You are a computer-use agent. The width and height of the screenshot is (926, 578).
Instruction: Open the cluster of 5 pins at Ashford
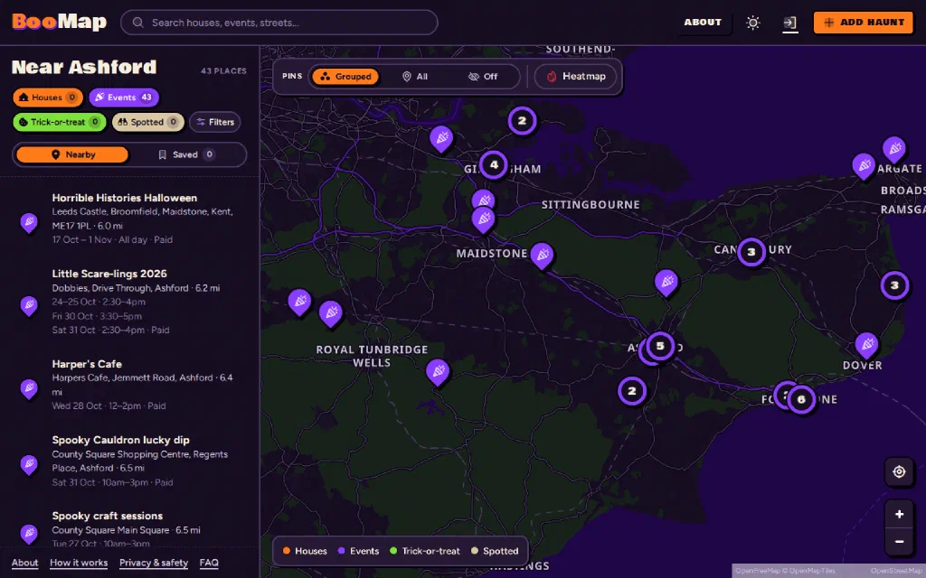point(660,346)
